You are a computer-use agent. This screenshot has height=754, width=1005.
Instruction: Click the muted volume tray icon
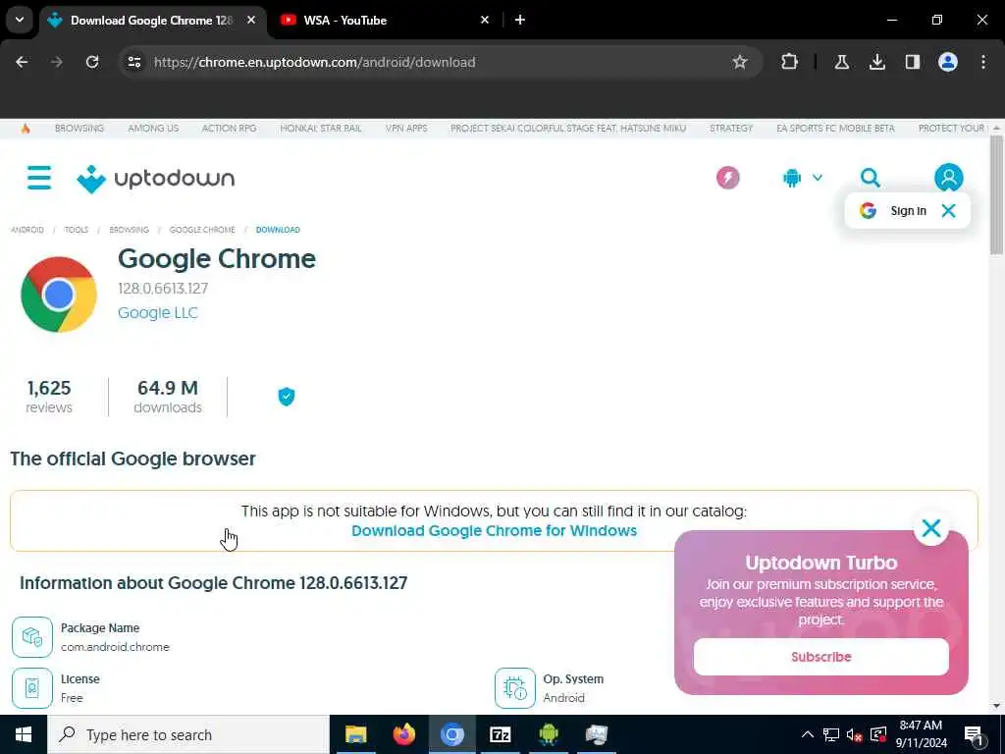pos(854,734)
